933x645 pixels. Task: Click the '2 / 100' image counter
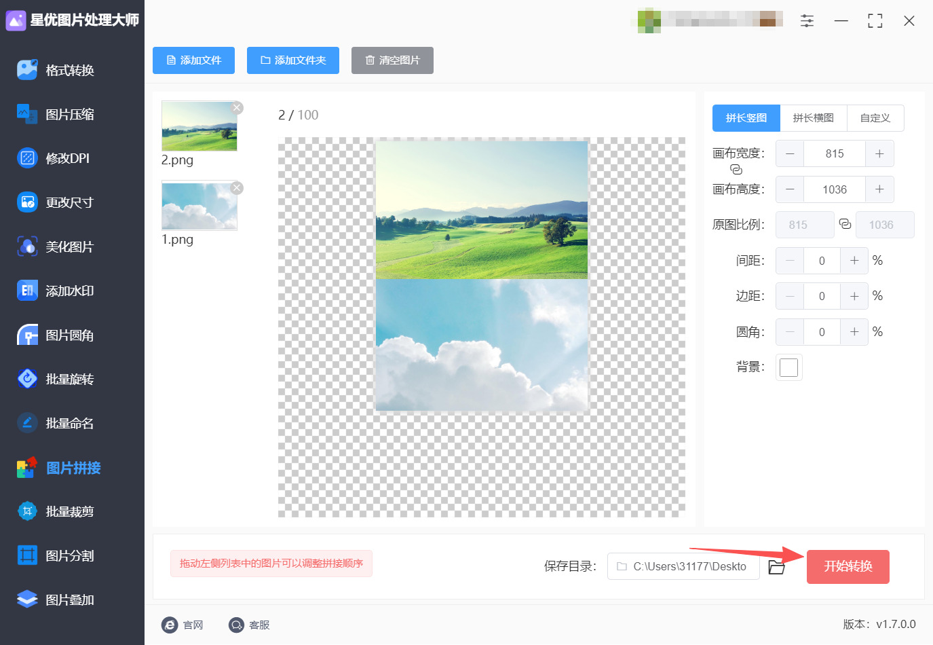298,115
